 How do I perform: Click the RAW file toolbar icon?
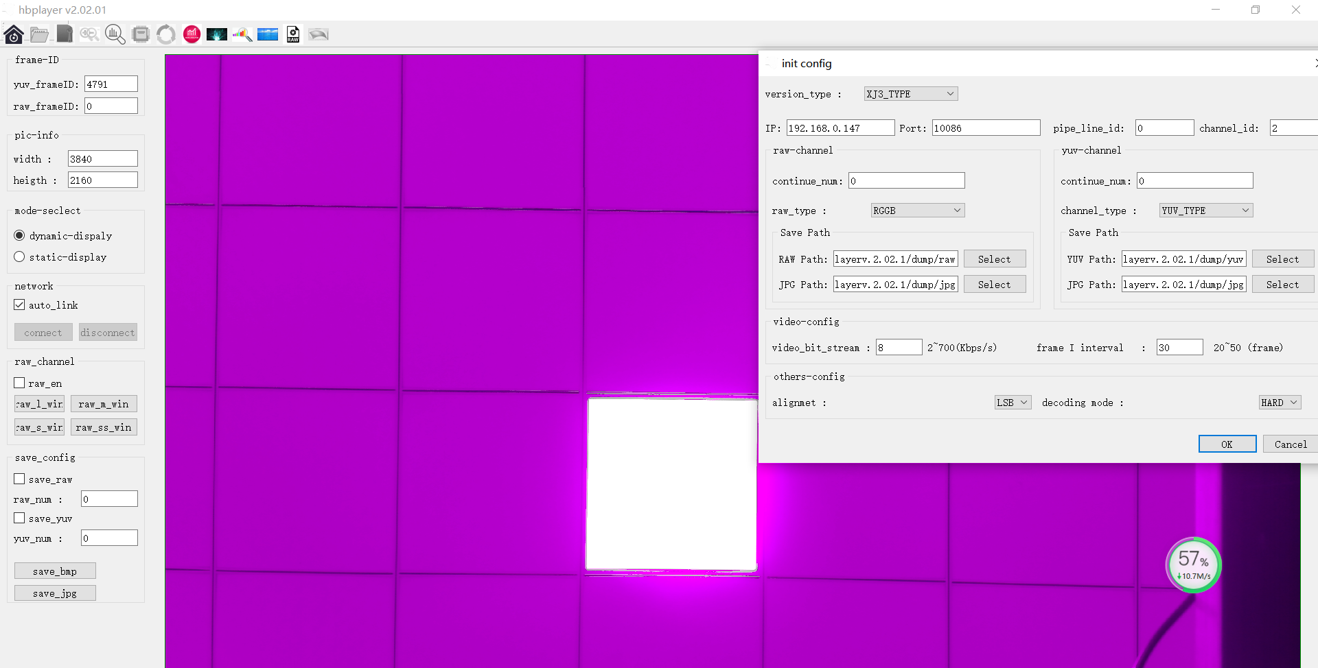point(293,34)
